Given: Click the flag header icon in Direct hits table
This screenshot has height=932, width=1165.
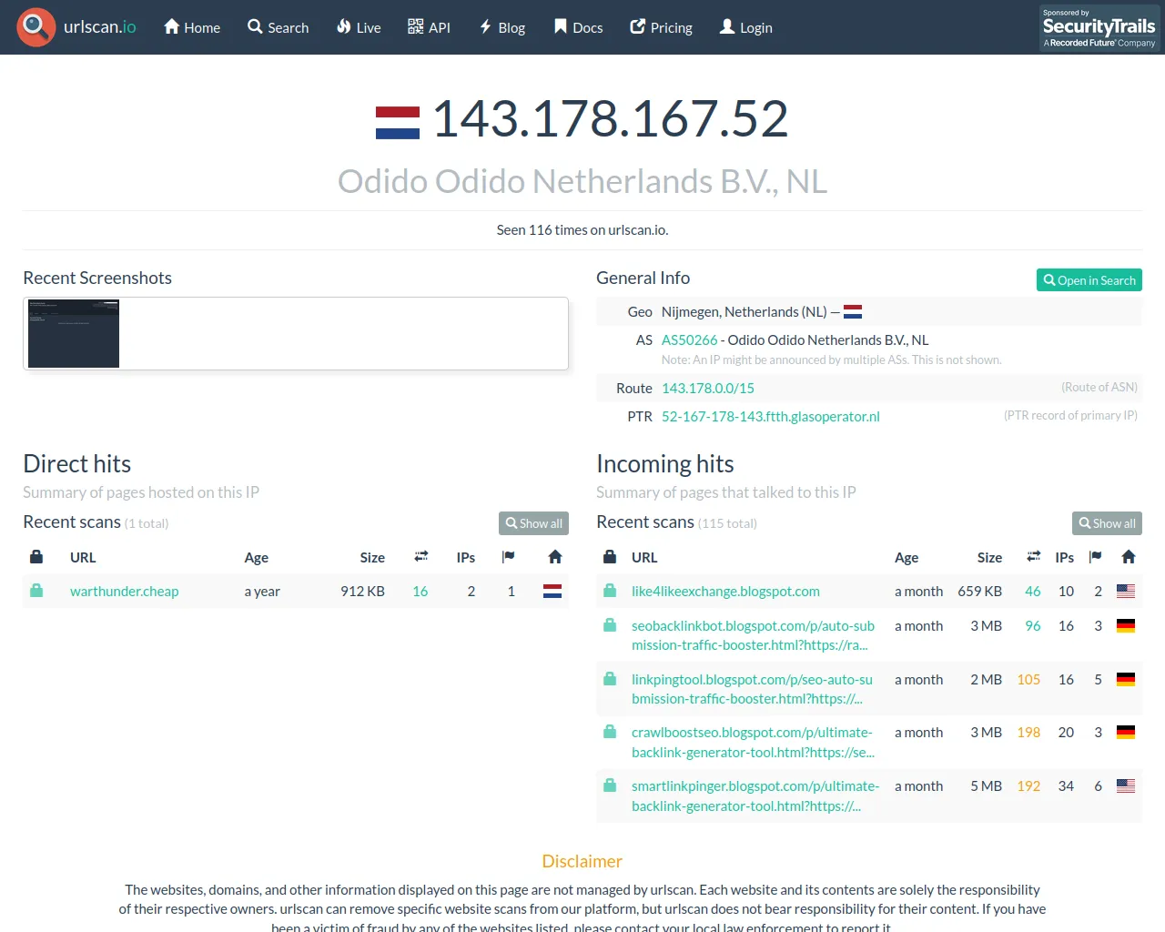Looking at the screenshot, I should click(x=509, y=557).
